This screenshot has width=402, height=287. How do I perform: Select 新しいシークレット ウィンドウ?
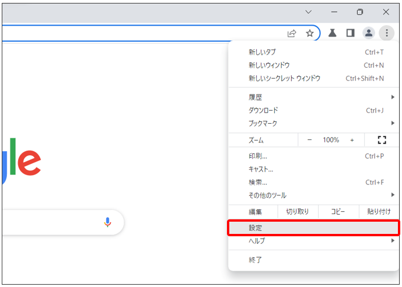point(314,78)
